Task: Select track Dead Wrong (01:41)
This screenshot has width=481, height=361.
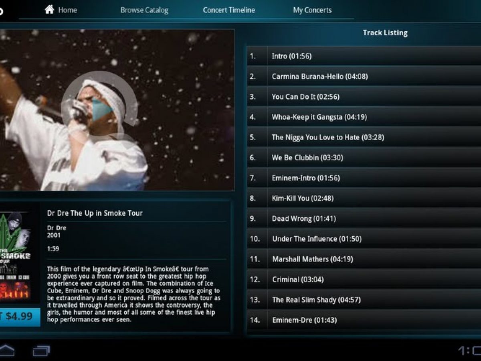Action: (x=364, y=219)
